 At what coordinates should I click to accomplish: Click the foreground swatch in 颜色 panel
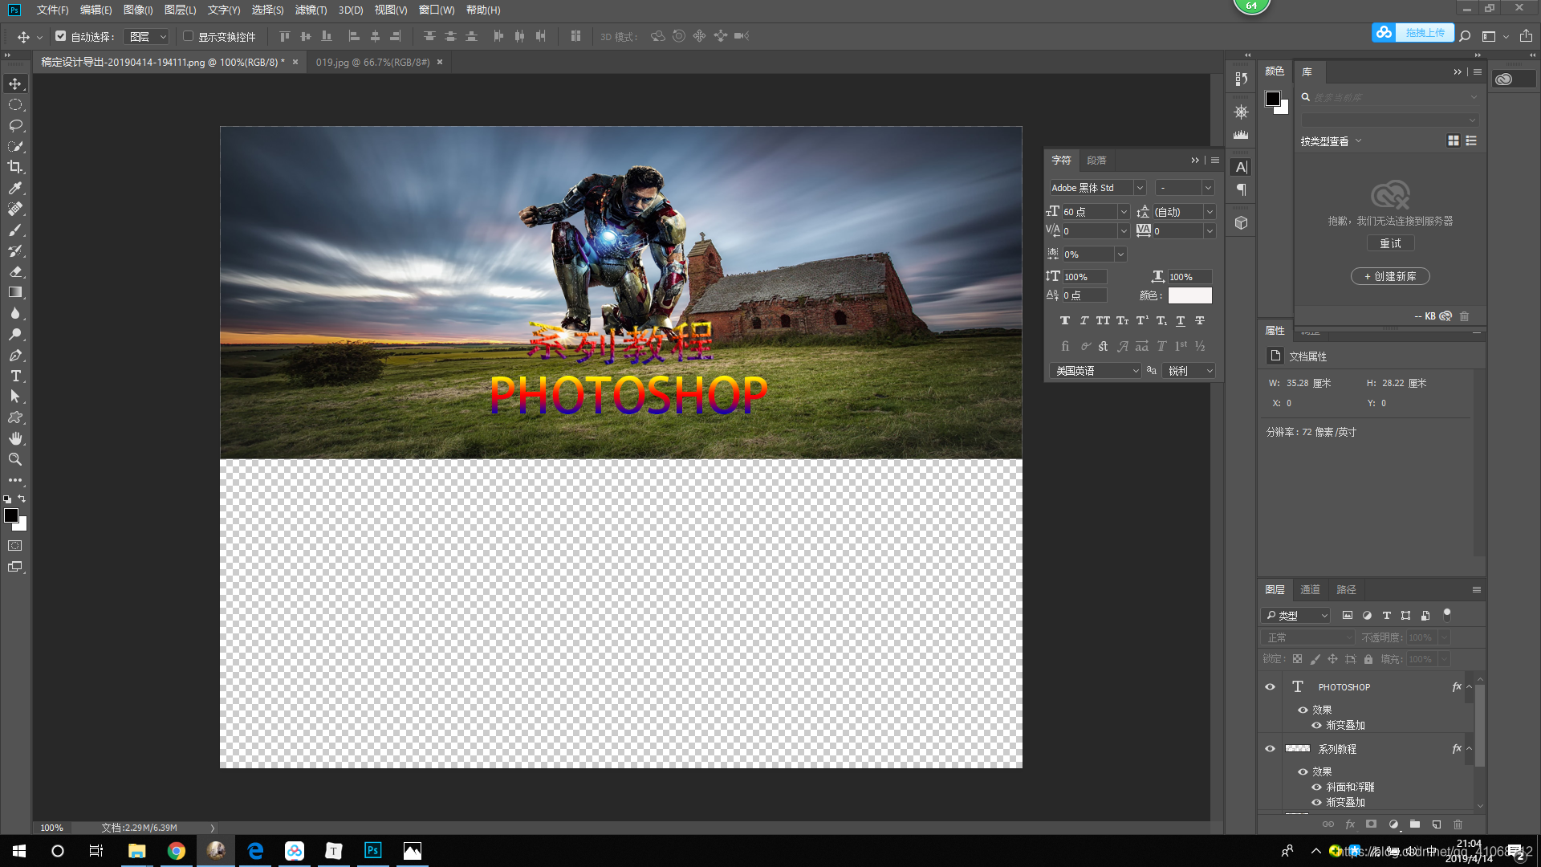(1273, 99)
